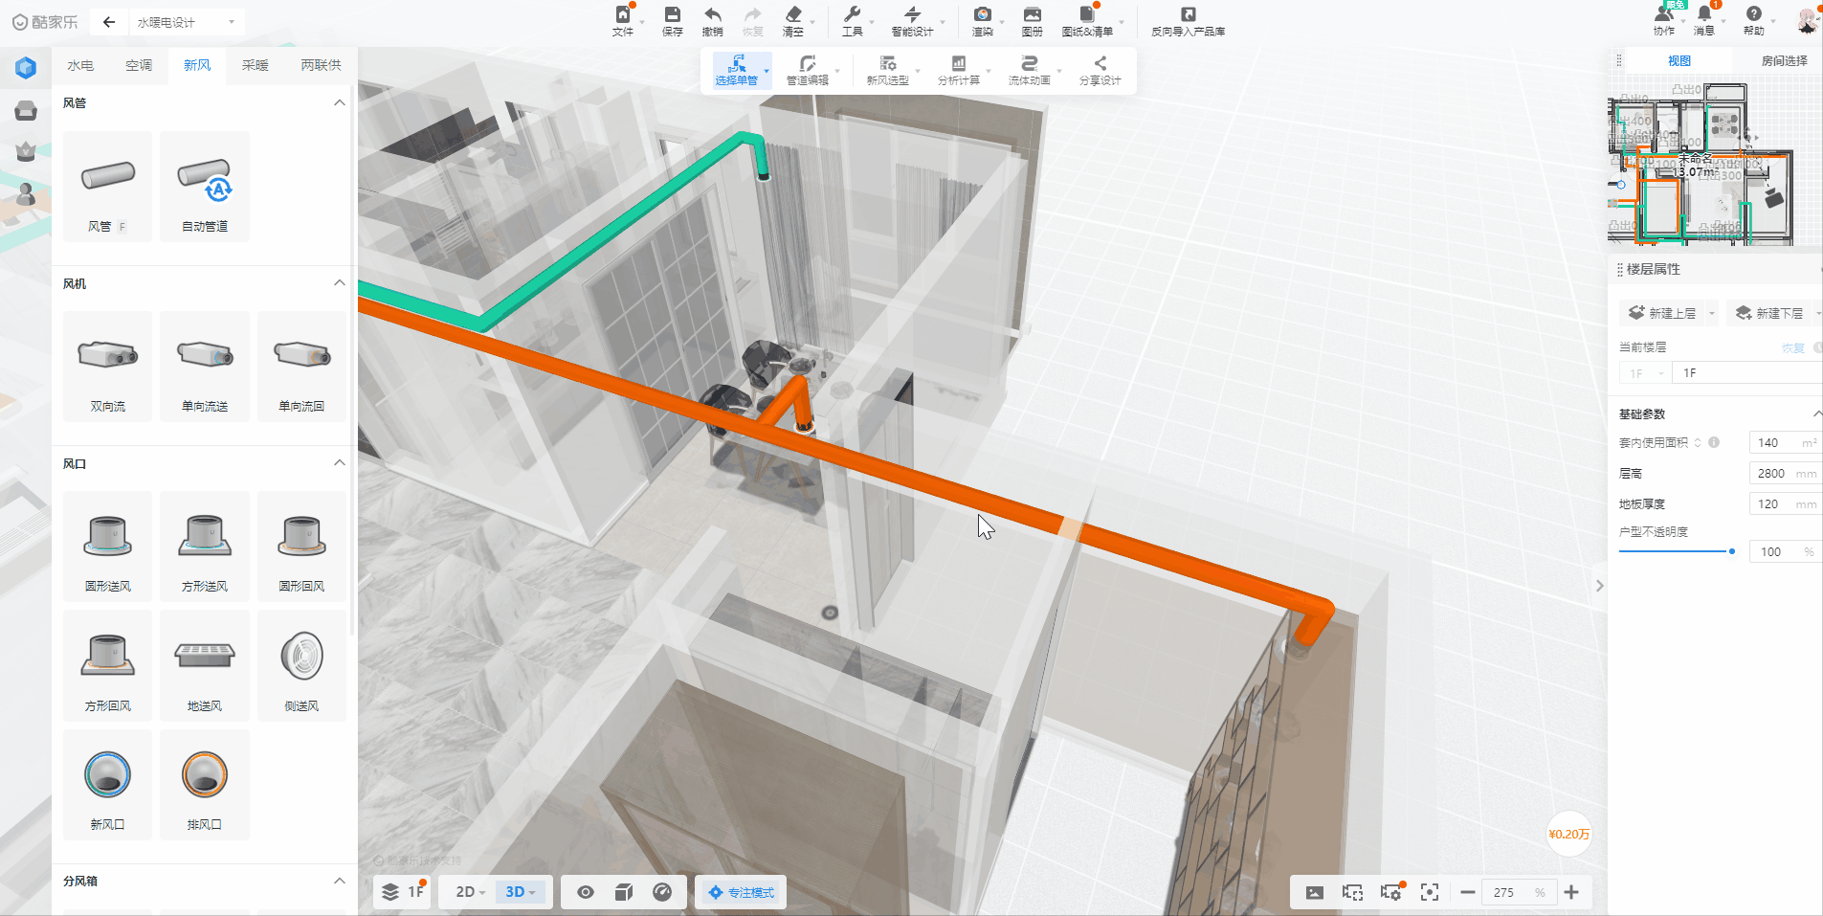
Task: Toggle 专注模式 focus mode
Action: 741,892
